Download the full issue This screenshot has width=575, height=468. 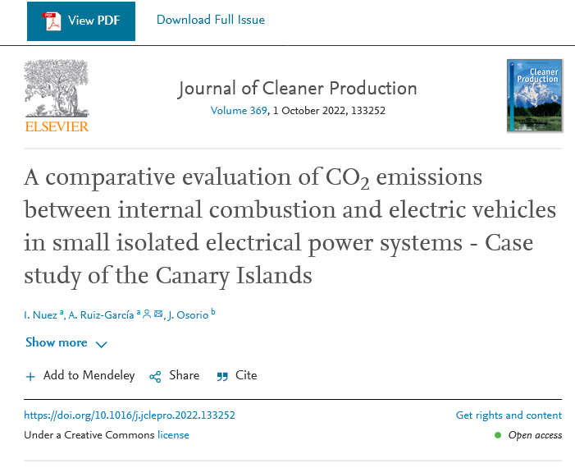[x=211, y=20]
